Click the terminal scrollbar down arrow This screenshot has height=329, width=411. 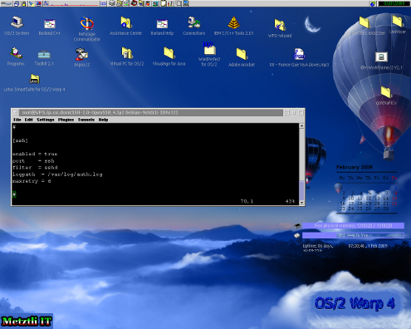coord(301,203)
